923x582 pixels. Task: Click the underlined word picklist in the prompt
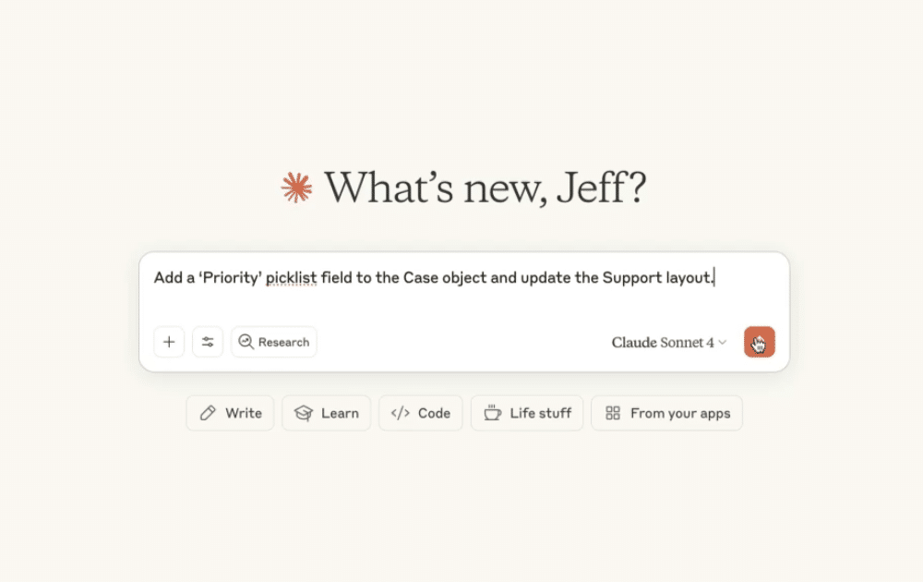click(291, 277)
